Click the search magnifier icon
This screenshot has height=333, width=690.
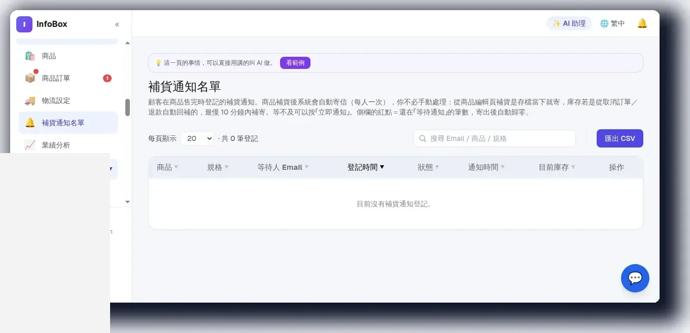coord(423,138)
